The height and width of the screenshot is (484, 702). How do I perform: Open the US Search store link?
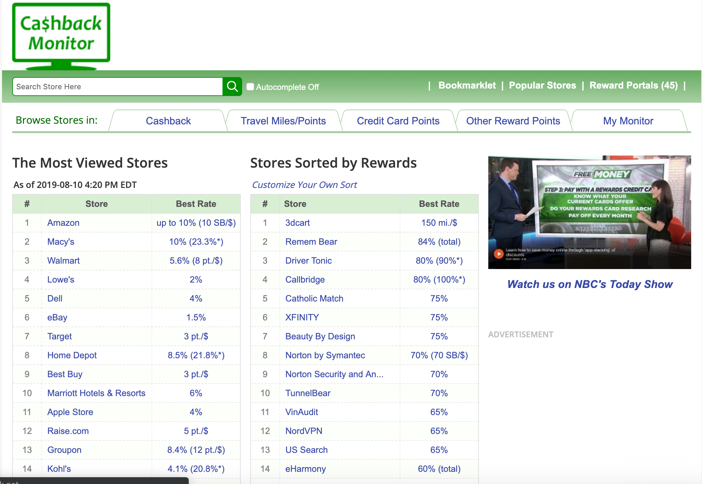pyautogui.click(x=306, y=450)
